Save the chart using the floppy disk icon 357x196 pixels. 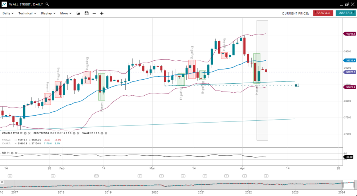coord(86,13)
